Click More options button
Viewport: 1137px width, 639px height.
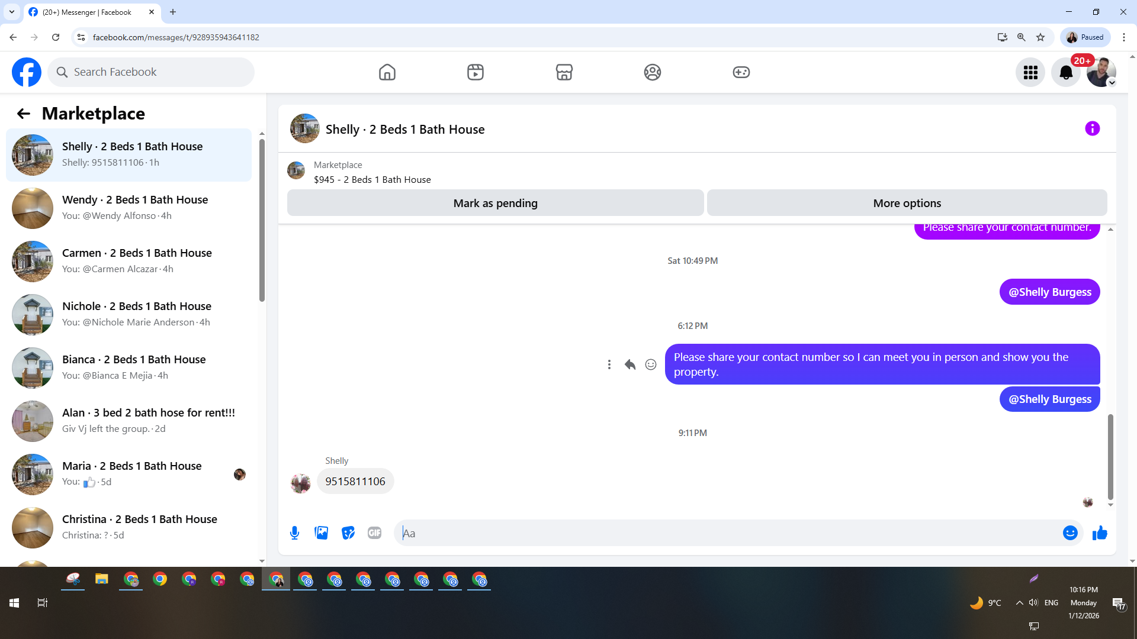[907, 203]
